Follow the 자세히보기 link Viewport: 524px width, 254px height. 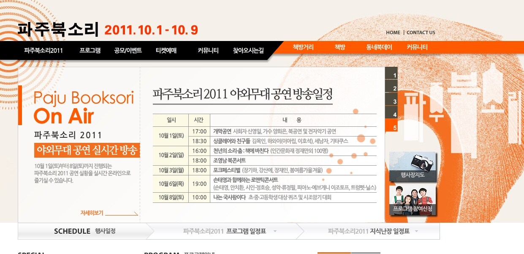click(x=109, y=213)
